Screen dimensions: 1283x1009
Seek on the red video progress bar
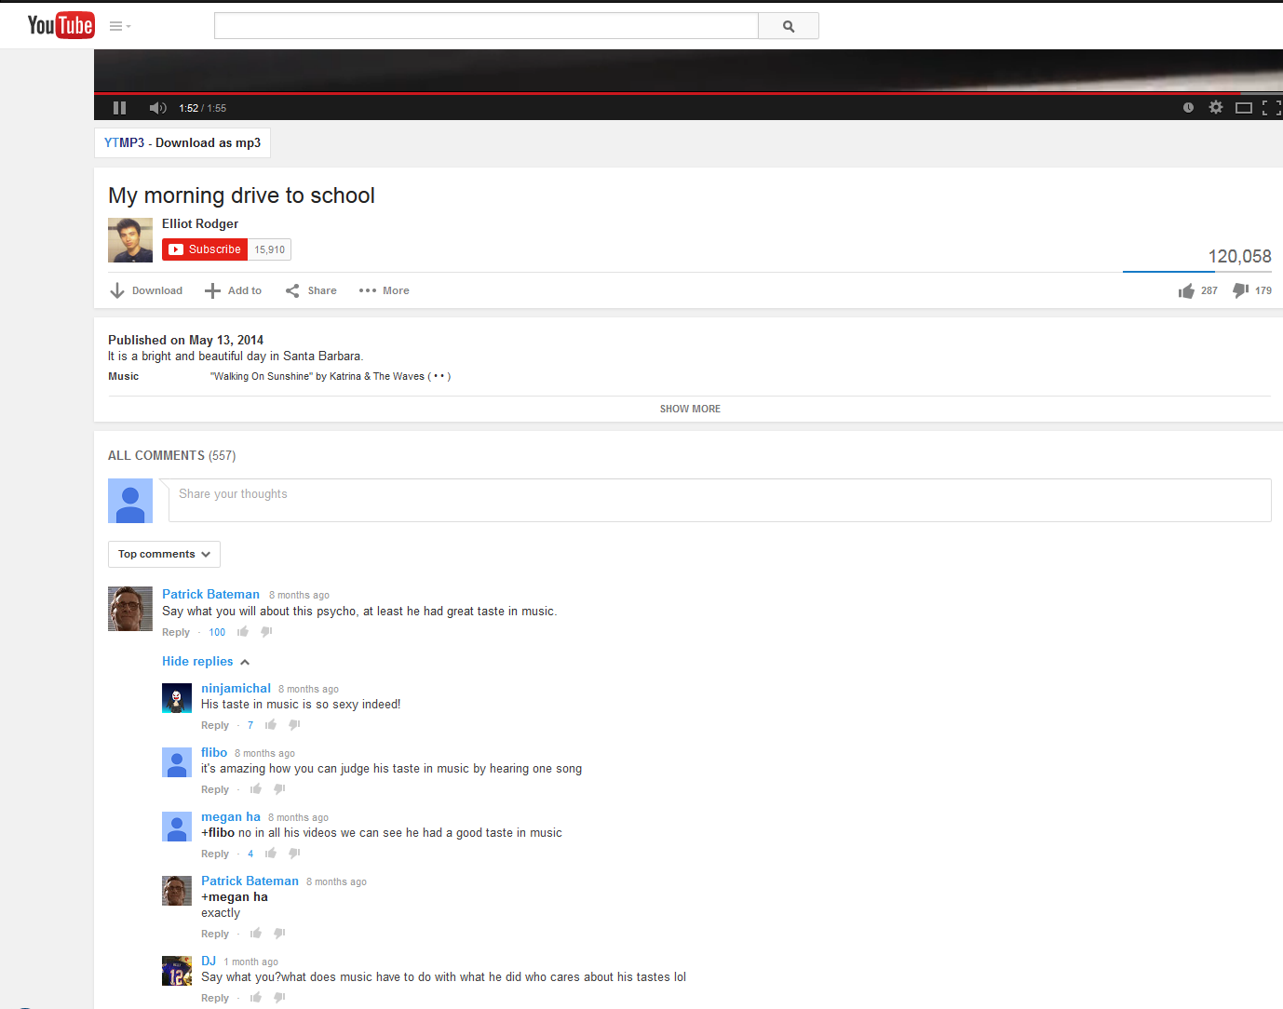coord(688,93)
